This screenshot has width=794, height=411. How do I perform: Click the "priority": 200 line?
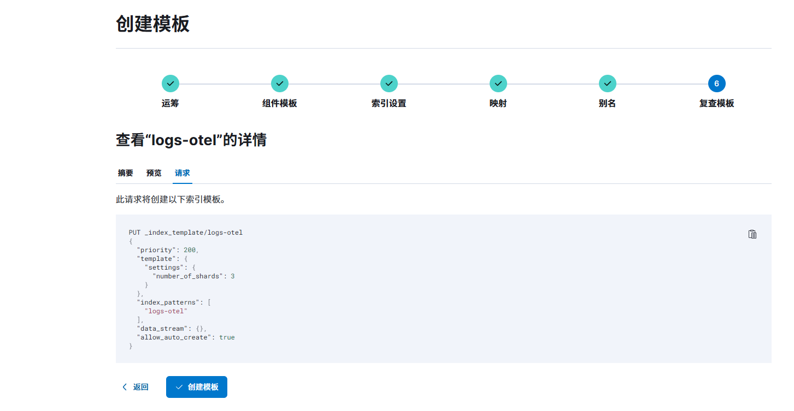(168, 250)
